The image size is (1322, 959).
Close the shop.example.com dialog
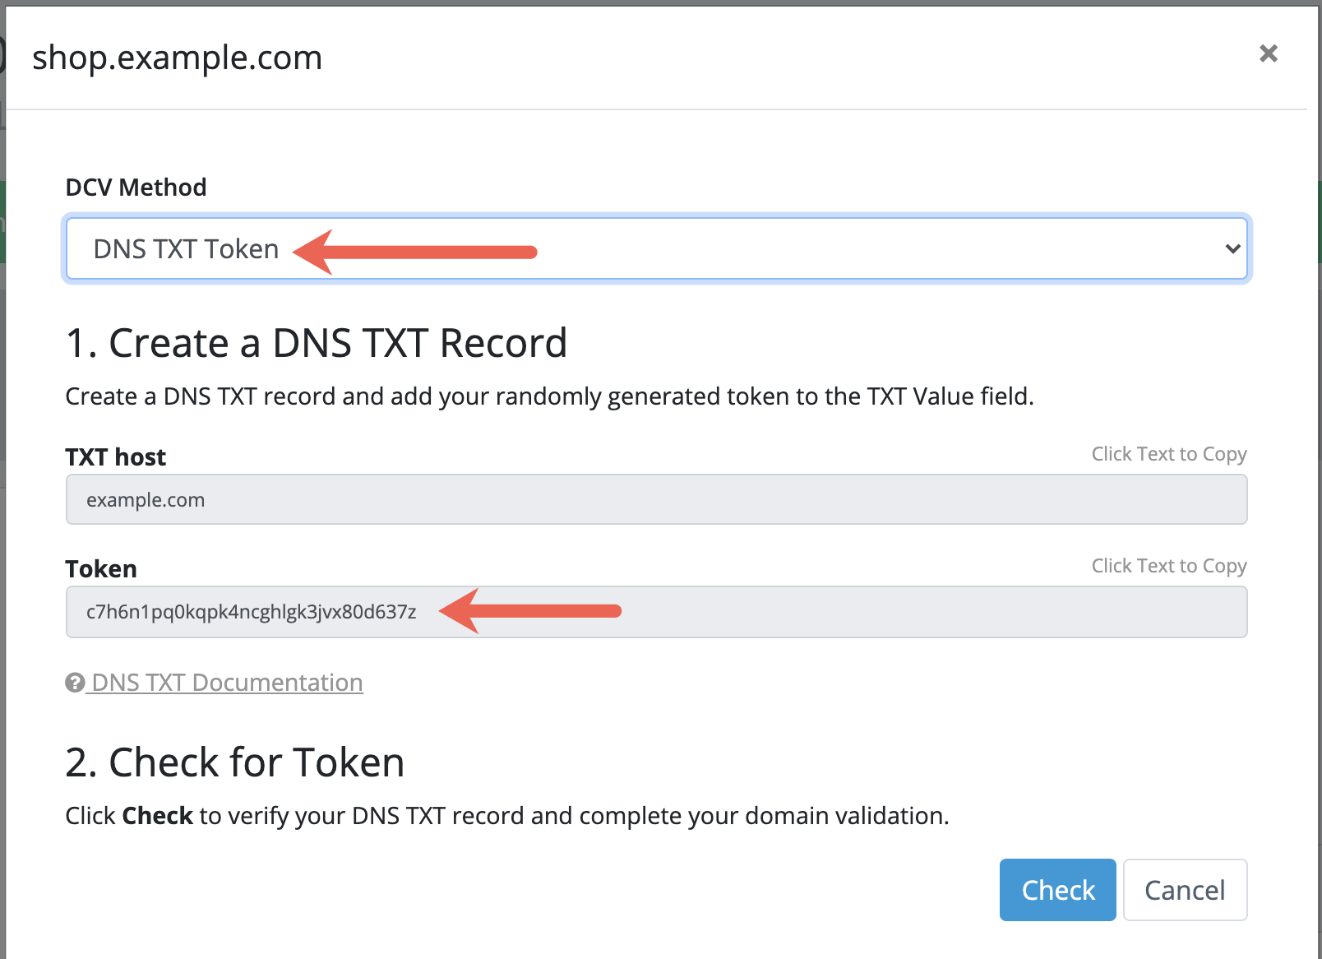tap(1268, 53)
